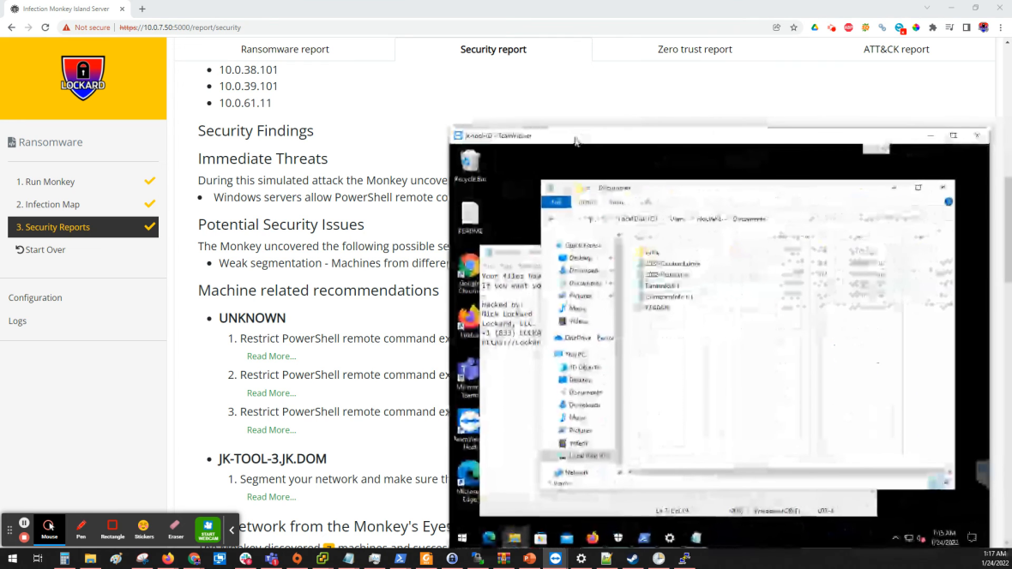The width and height of the screenshot is (1012, 569).
Task: Read More under third UNKNOWN recommendation
Action: point(271,429)
